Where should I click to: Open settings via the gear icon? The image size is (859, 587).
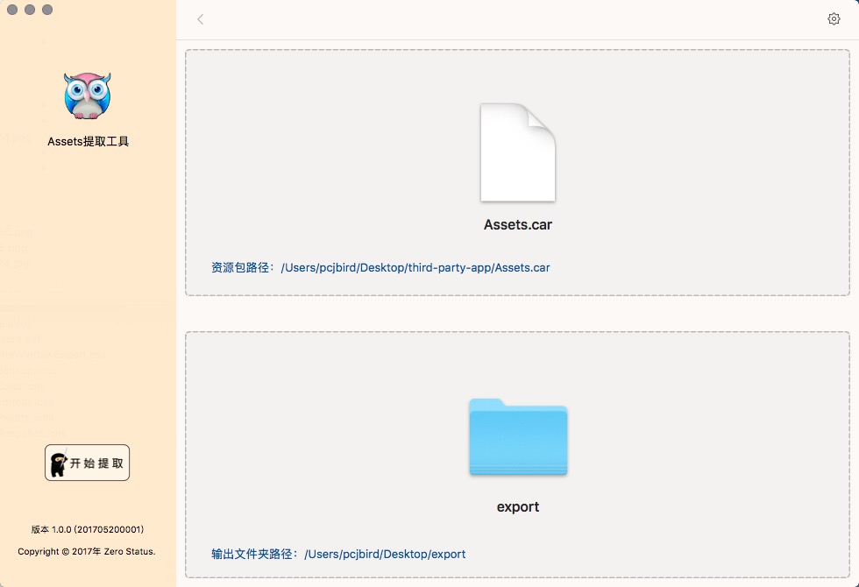click(x=834, y=19)
